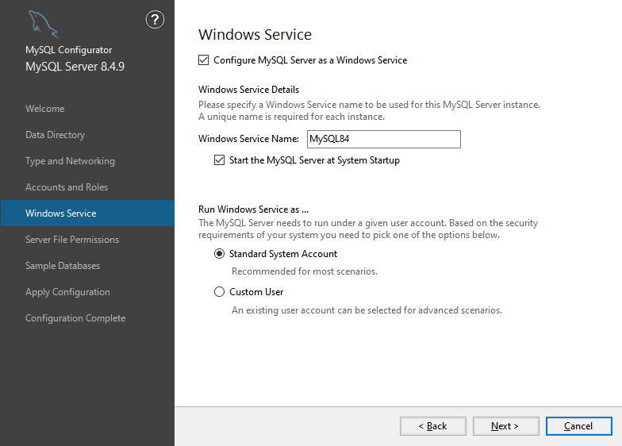
Task: Jump to Server File Permissions step
Action: 72,240
